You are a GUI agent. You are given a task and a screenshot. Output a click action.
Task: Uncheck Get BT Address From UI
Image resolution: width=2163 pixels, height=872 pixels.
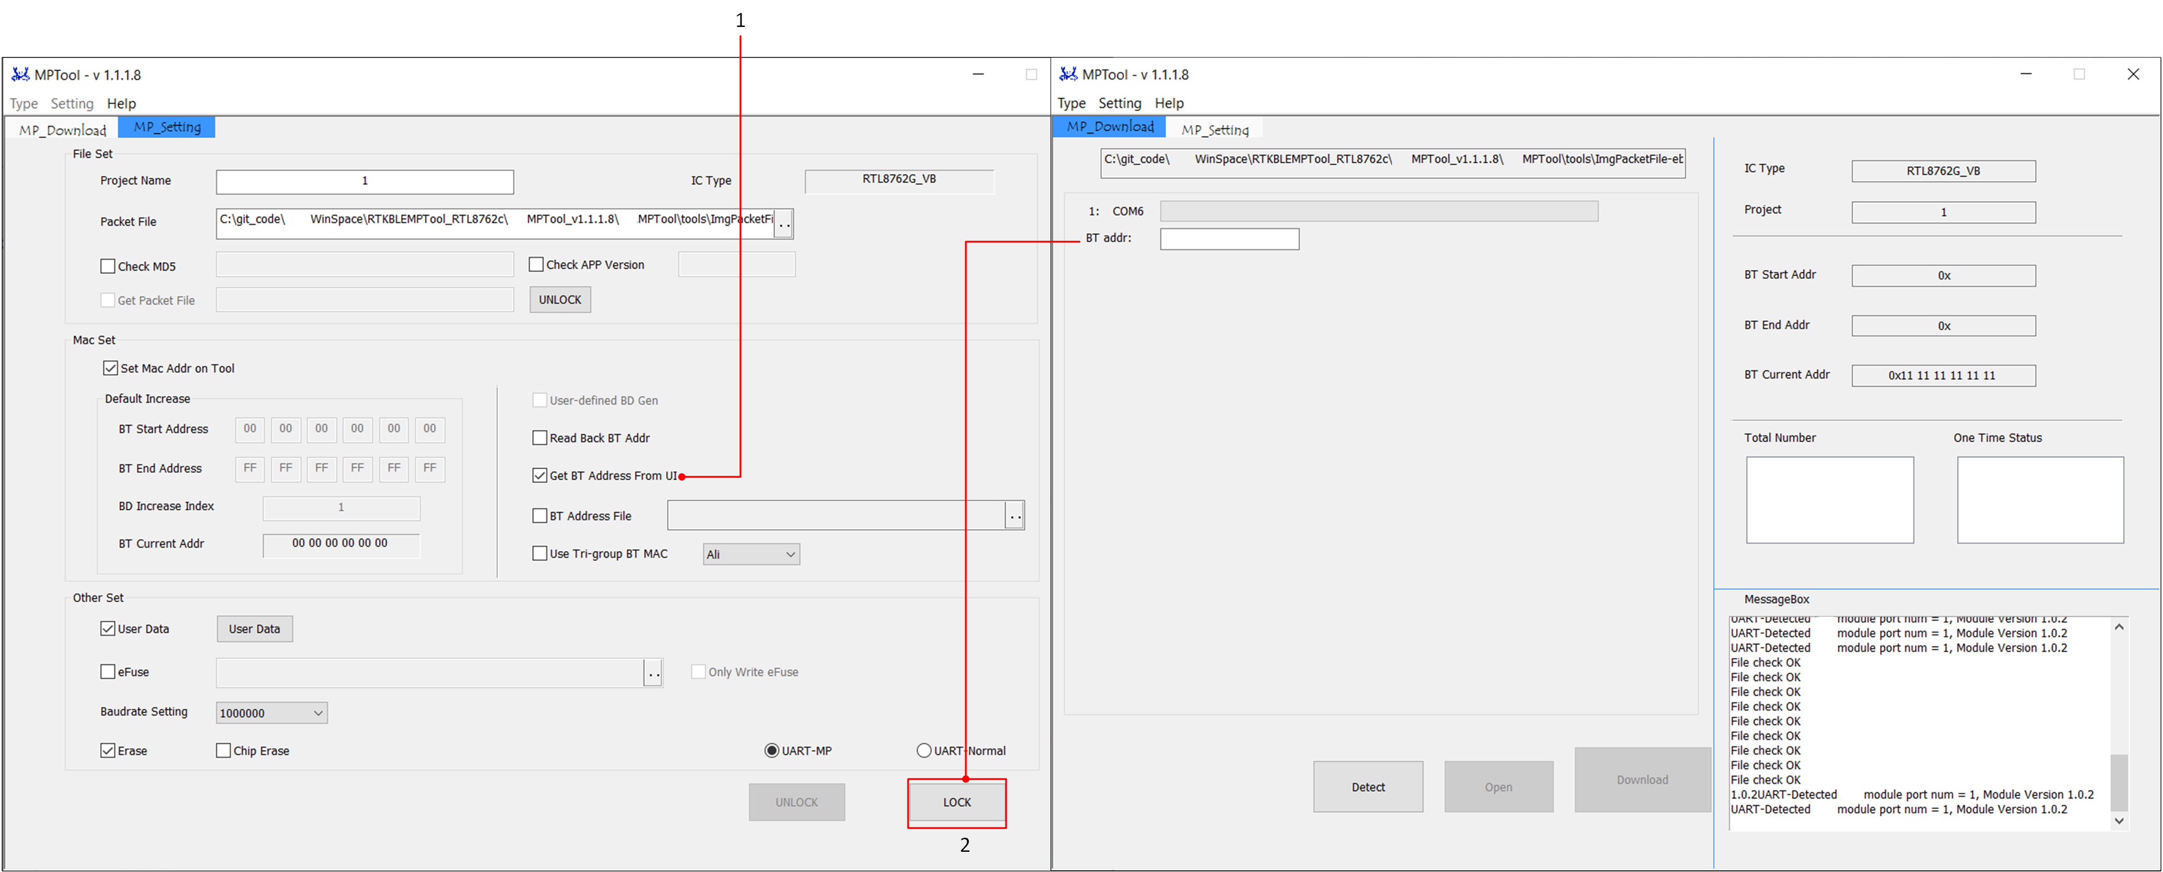[540, 475]
